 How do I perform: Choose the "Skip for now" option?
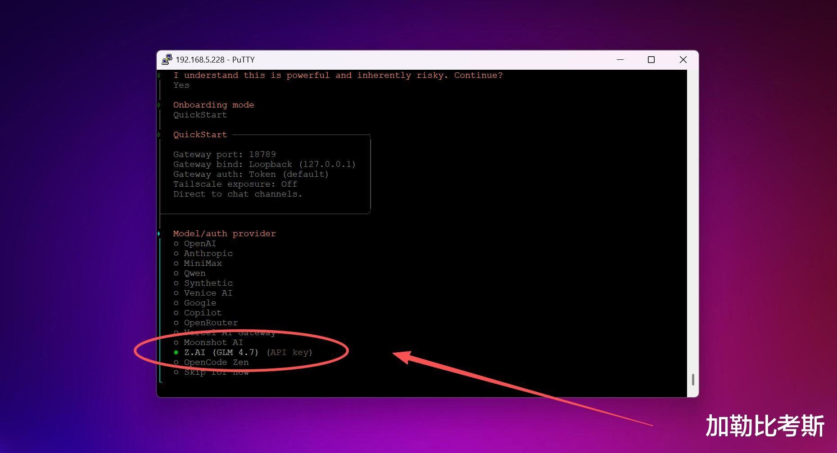(211, 372)
